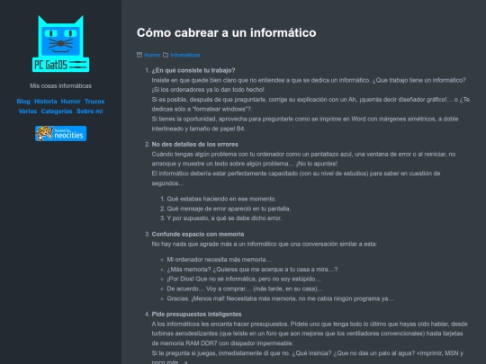Click the line Qué estabas haciendo en ese momento
486x364 pixels.
click(x=221, y=199)
